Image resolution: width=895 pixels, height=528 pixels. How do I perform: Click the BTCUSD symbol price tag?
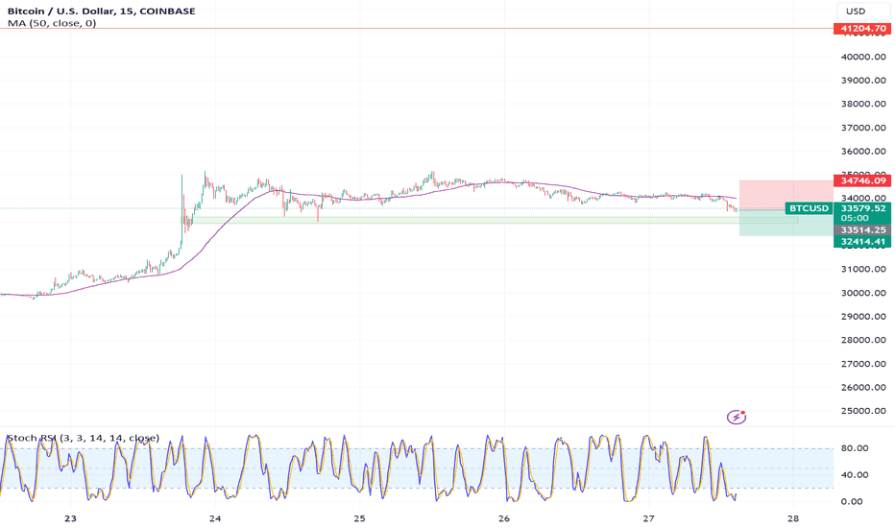pos(809,208)
